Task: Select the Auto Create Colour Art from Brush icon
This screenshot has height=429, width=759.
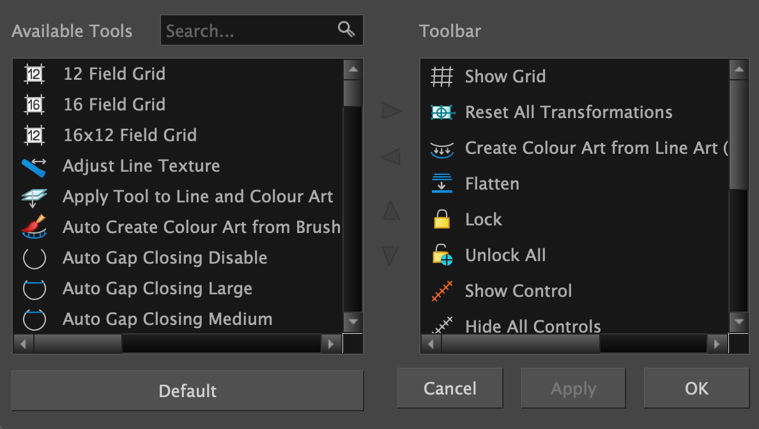Action: click(34, 227)
